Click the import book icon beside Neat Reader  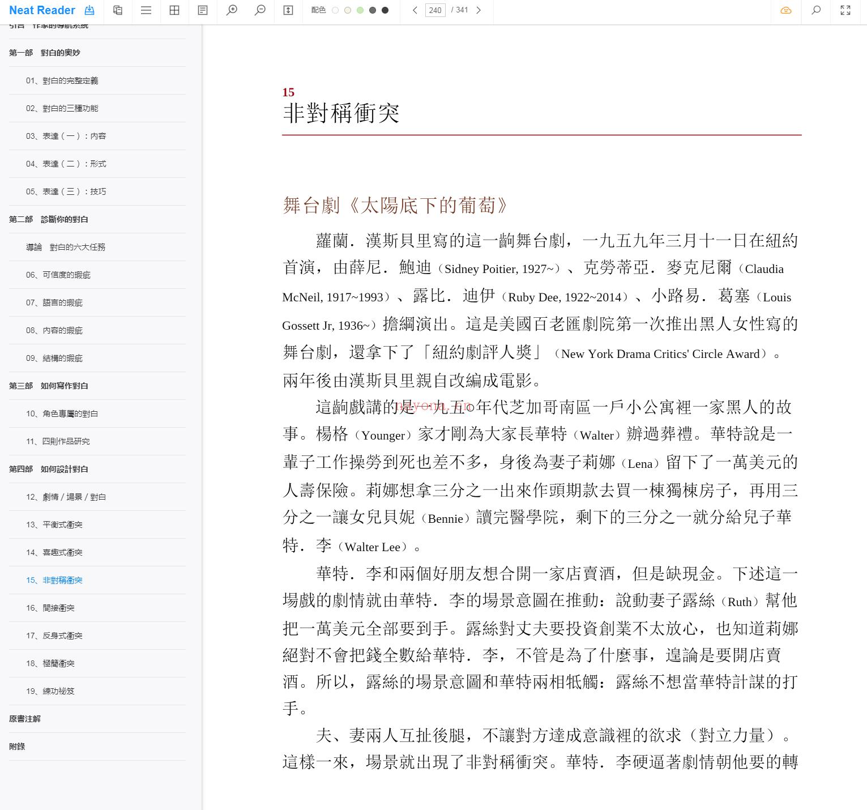[x=89, y=10]
